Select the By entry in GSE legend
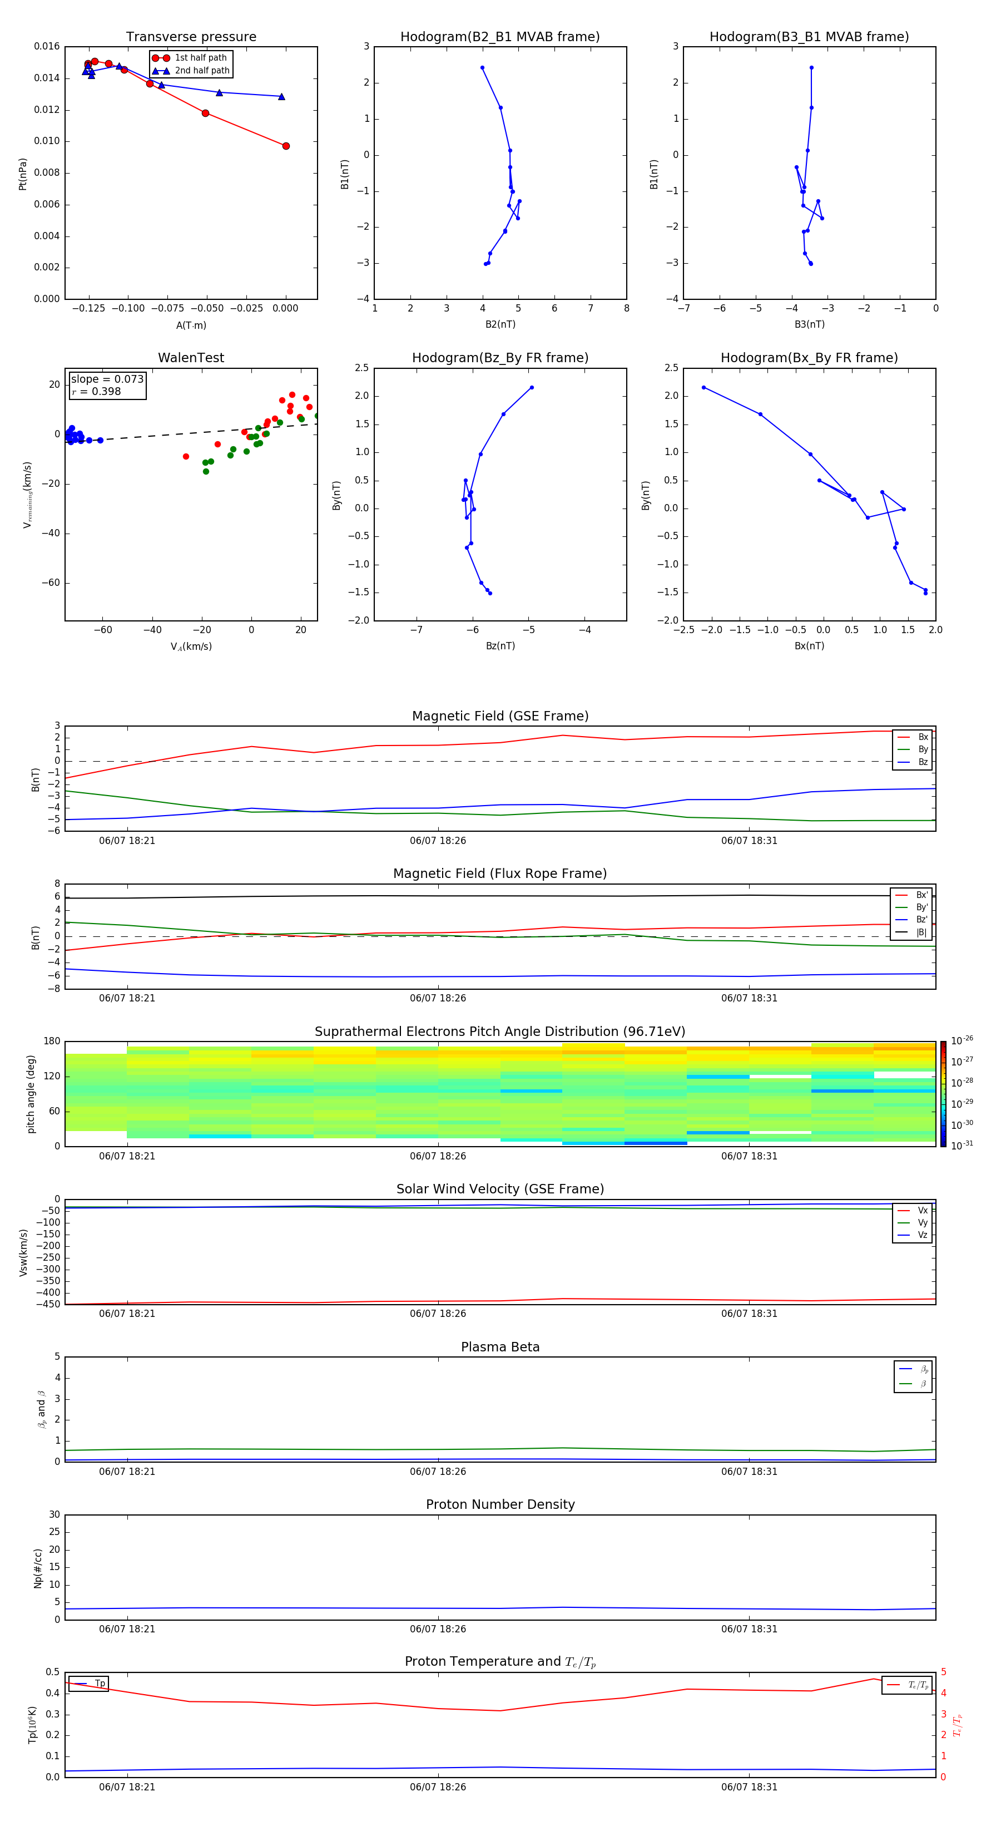 (x=913, y=749)
